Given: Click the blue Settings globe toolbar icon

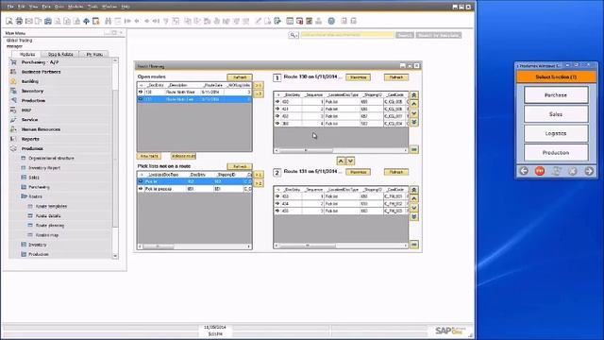Looking at the screenshot, I should click(x=331, y=21).
